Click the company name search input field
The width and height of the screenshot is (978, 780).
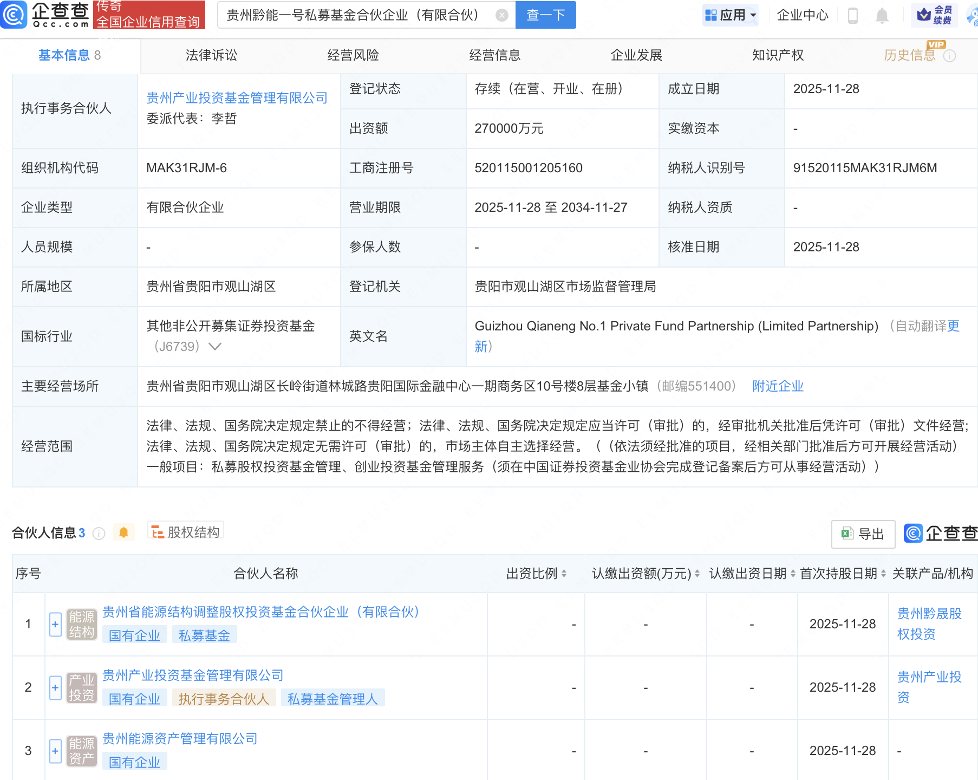(357, 15)
